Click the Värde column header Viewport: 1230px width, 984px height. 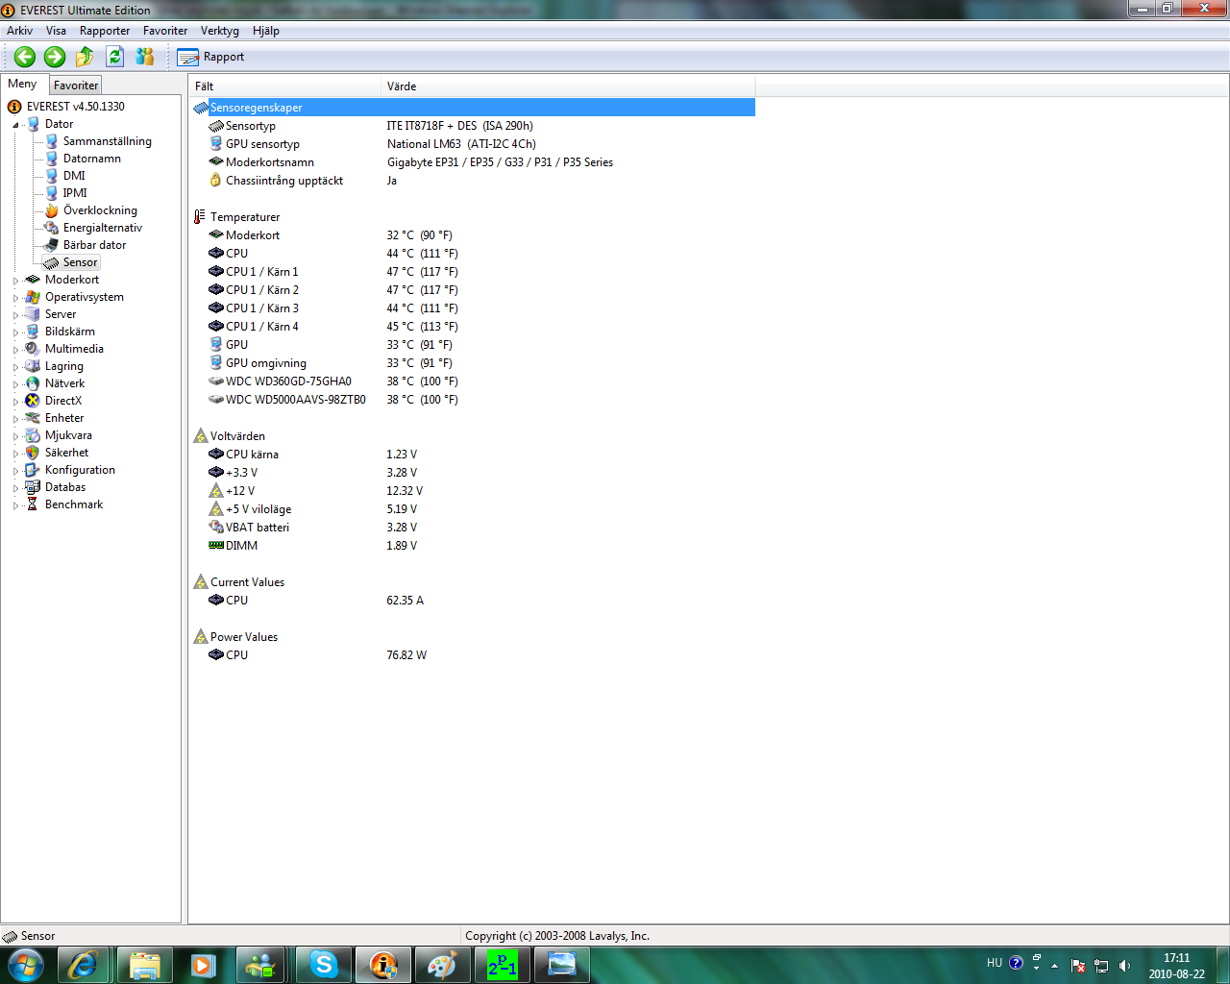568,86
